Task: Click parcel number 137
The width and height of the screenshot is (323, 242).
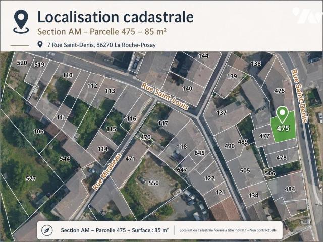Action: point(221,112)
